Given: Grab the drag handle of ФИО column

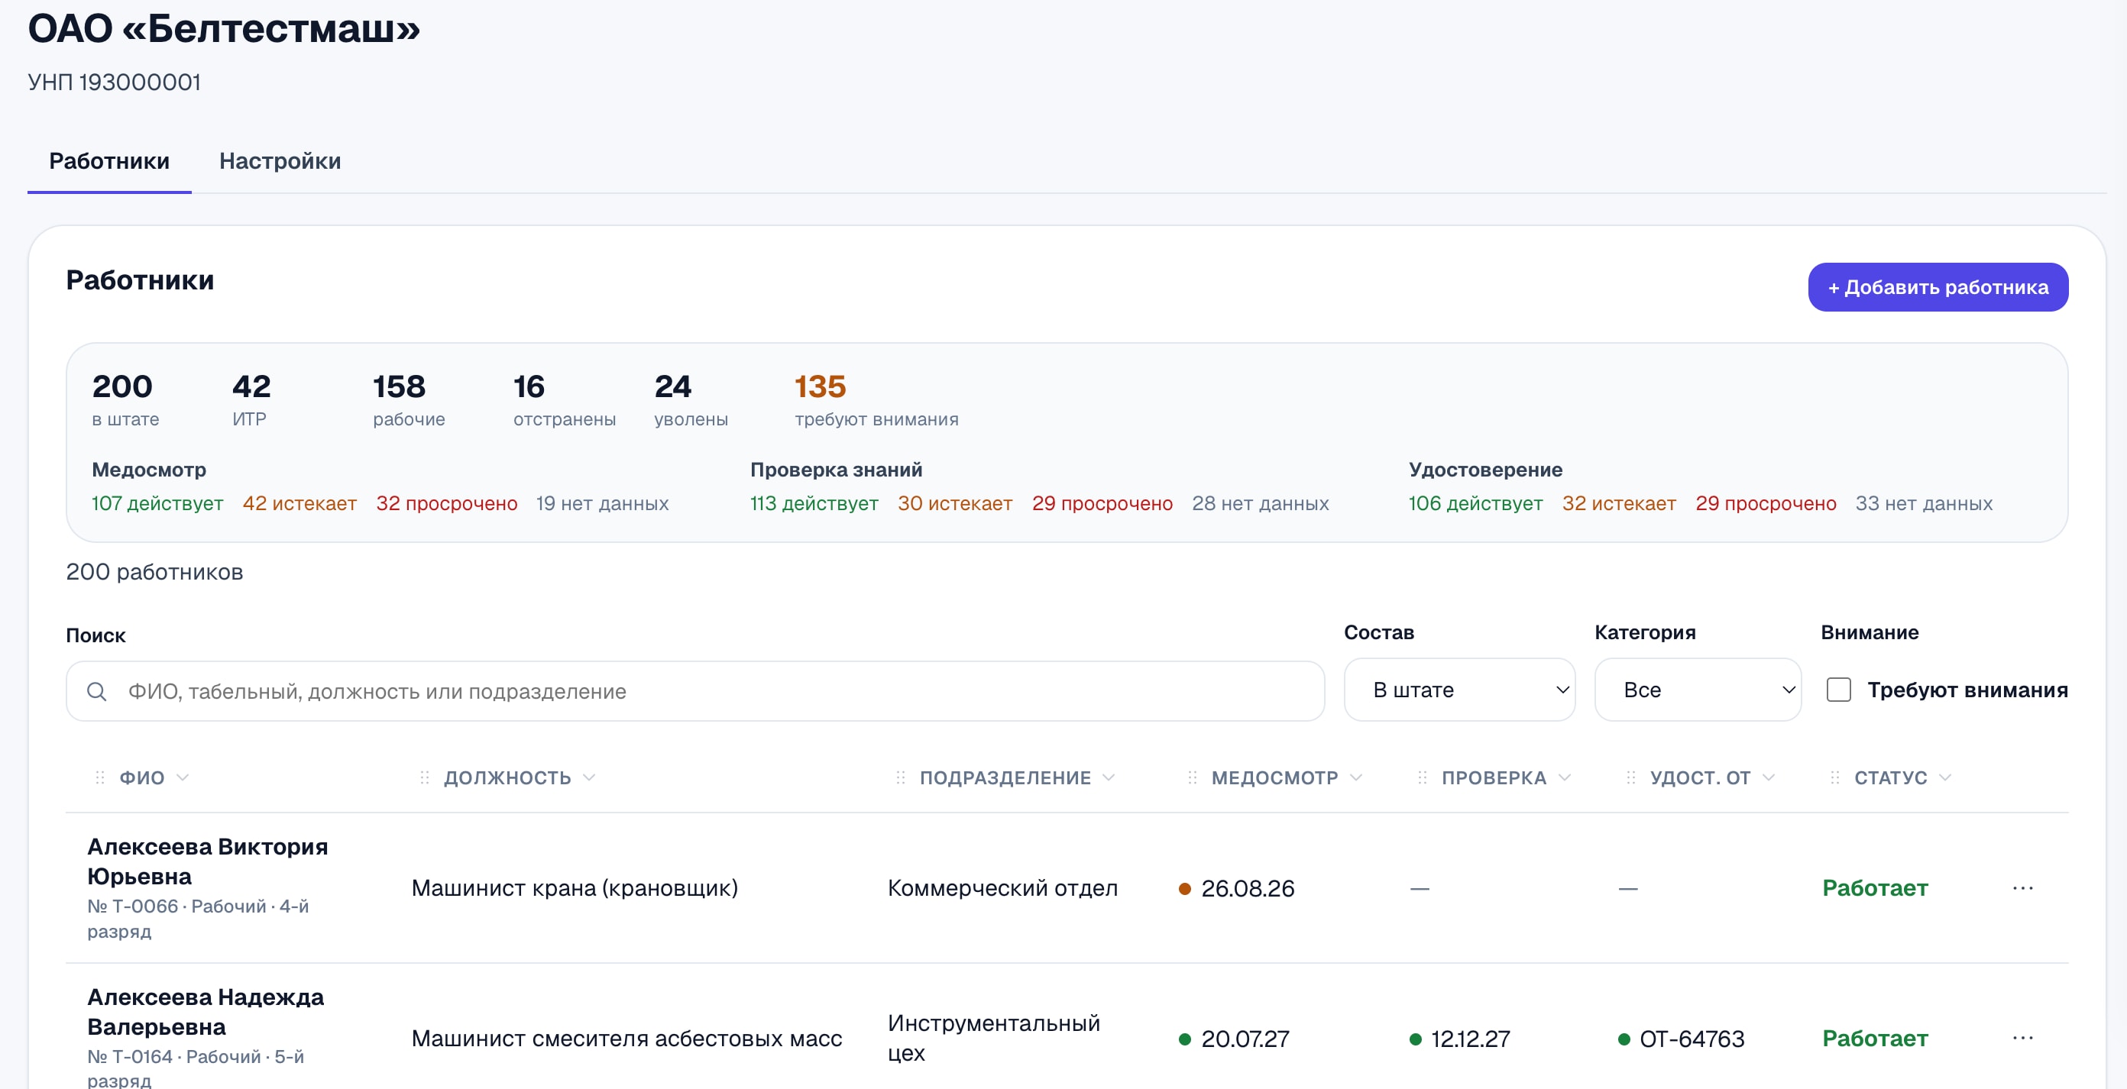Looking at the screenshot, I should pyautogui.click(x=100, y=777).
